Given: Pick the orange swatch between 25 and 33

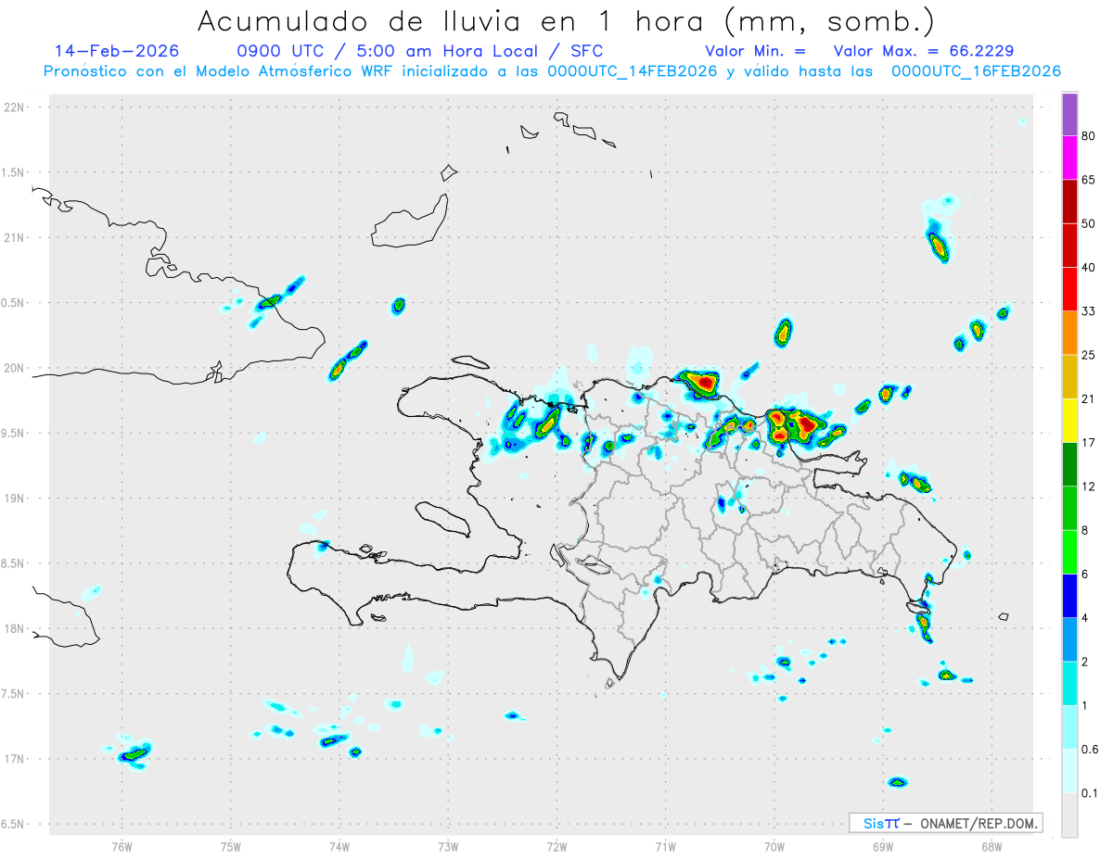Looking at the screenshot, I should tap(1069, 333).
